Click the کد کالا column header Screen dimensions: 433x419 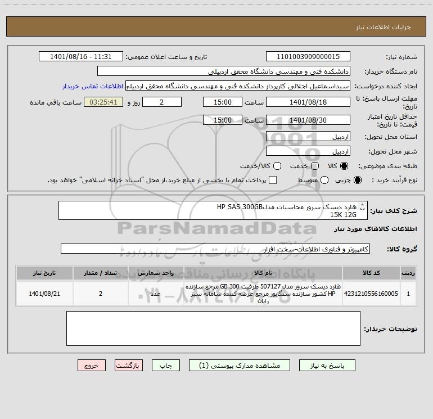[x=371, y=273]
